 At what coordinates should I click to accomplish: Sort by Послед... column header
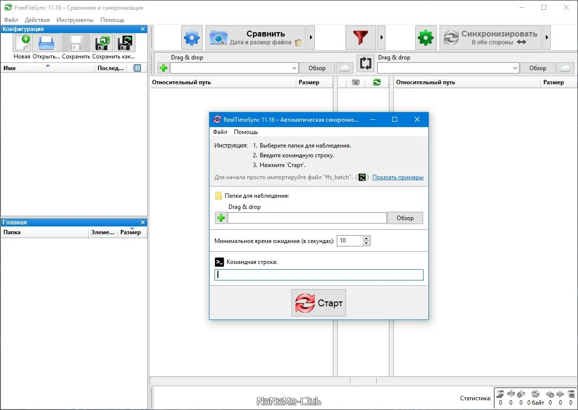[110, 68]
